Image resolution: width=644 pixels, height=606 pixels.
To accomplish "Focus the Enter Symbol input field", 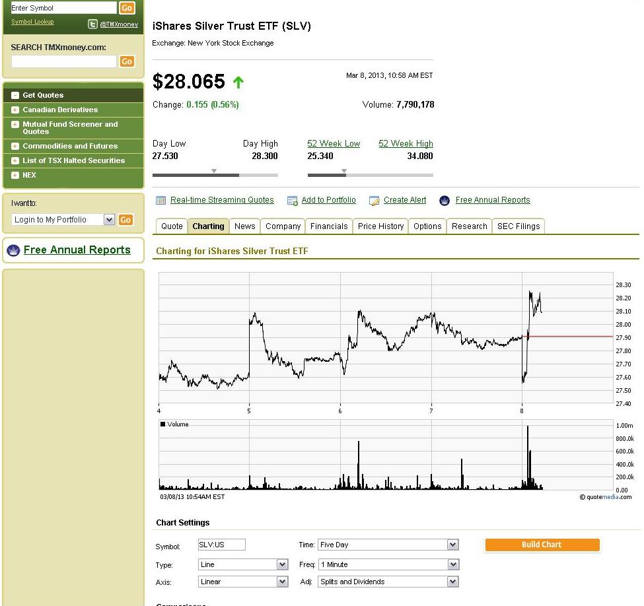I will [63, 8].
